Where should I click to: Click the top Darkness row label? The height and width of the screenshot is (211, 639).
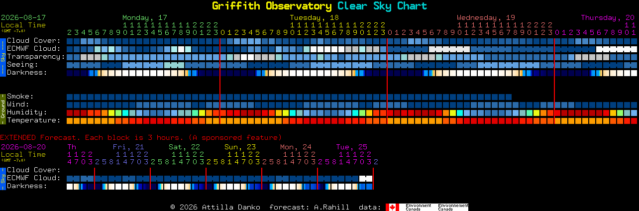27,73
